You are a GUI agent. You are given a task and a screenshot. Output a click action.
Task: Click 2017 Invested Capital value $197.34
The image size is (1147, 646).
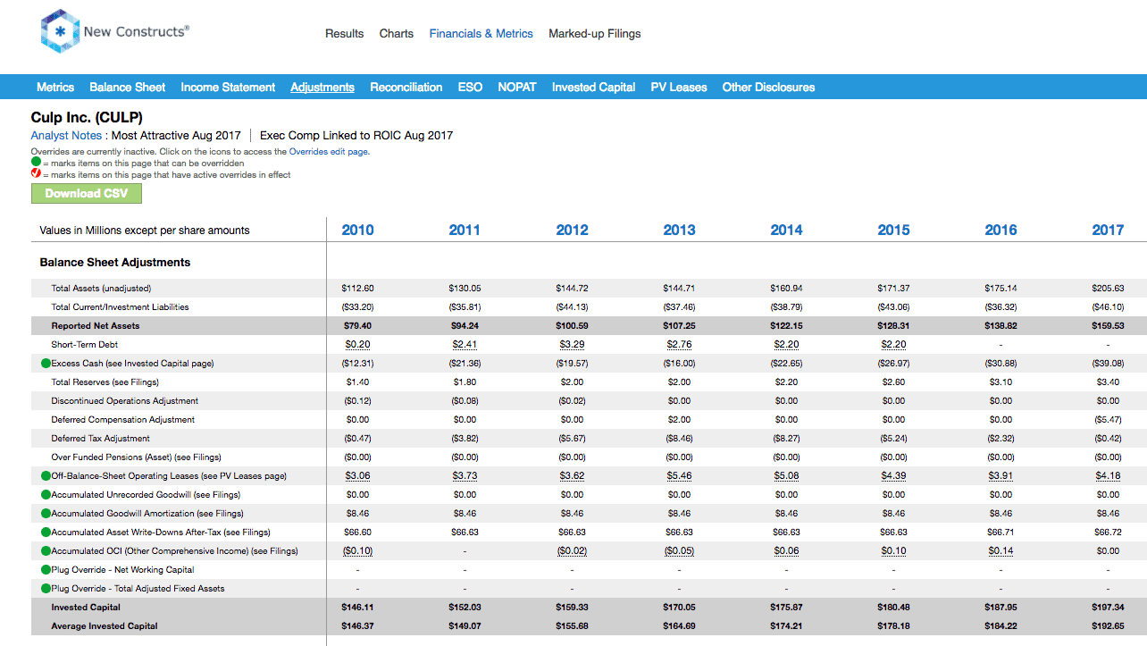point(1108,608)
